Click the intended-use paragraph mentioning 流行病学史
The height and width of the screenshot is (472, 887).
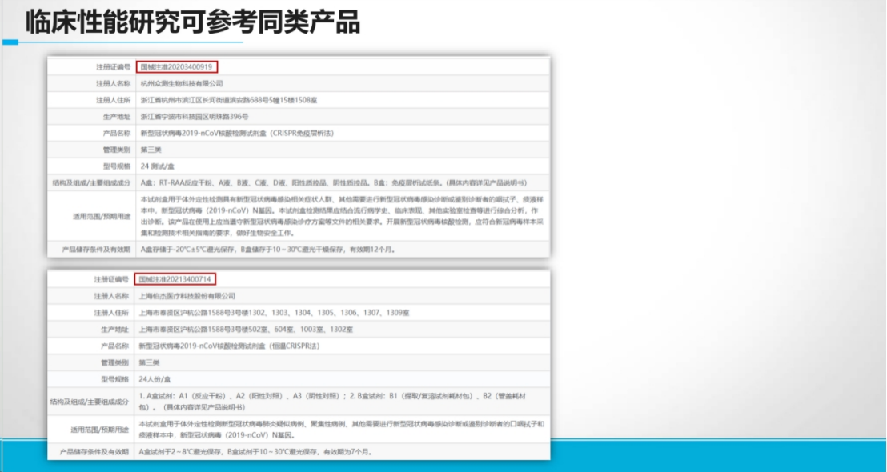(343, 216)
